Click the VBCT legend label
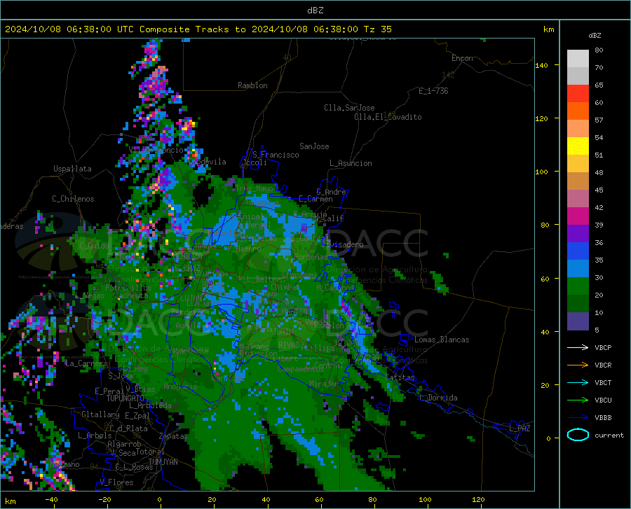 (x=603, y=382)
